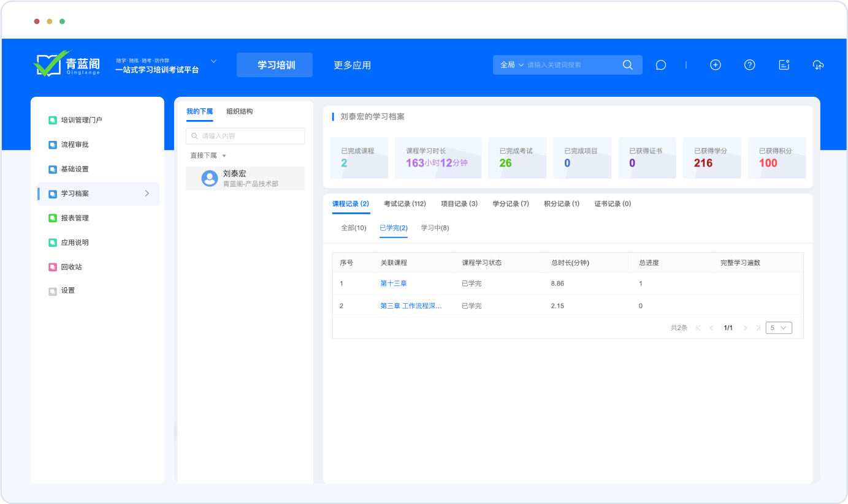Open the page size dropdown showing 5
This screenshot has width=848, height=504.
coord(779,328)
